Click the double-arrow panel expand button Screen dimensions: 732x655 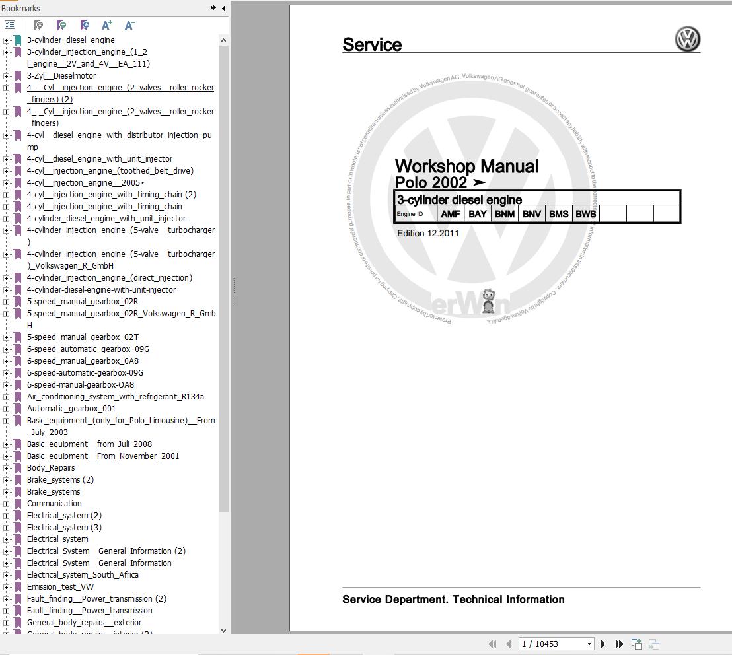[213, 8]
